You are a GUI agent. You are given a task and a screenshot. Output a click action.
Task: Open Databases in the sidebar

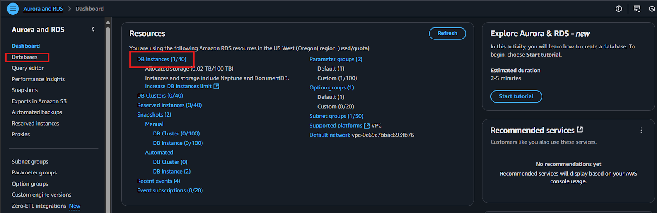pos(25,57)
